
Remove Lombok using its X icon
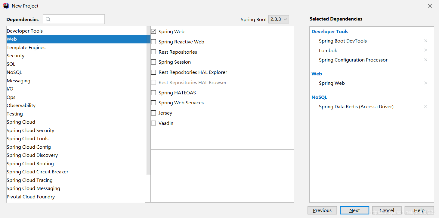pos(425,50)
